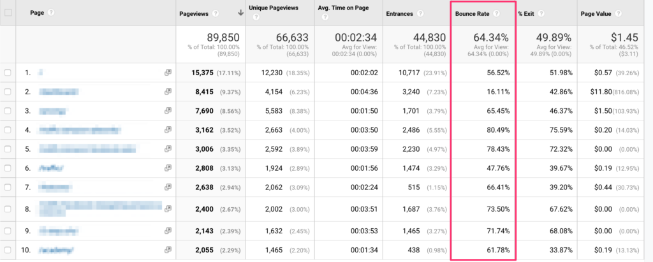This screenshot has height=262, width=653.
Task: Open the blurred page link in row 10
Action: coord(57,250)
